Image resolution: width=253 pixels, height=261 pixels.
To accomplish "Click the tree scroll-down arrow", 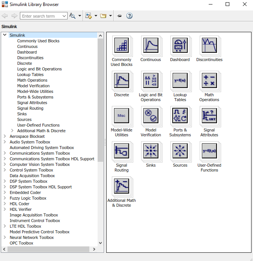I will (x=101, y=243).
